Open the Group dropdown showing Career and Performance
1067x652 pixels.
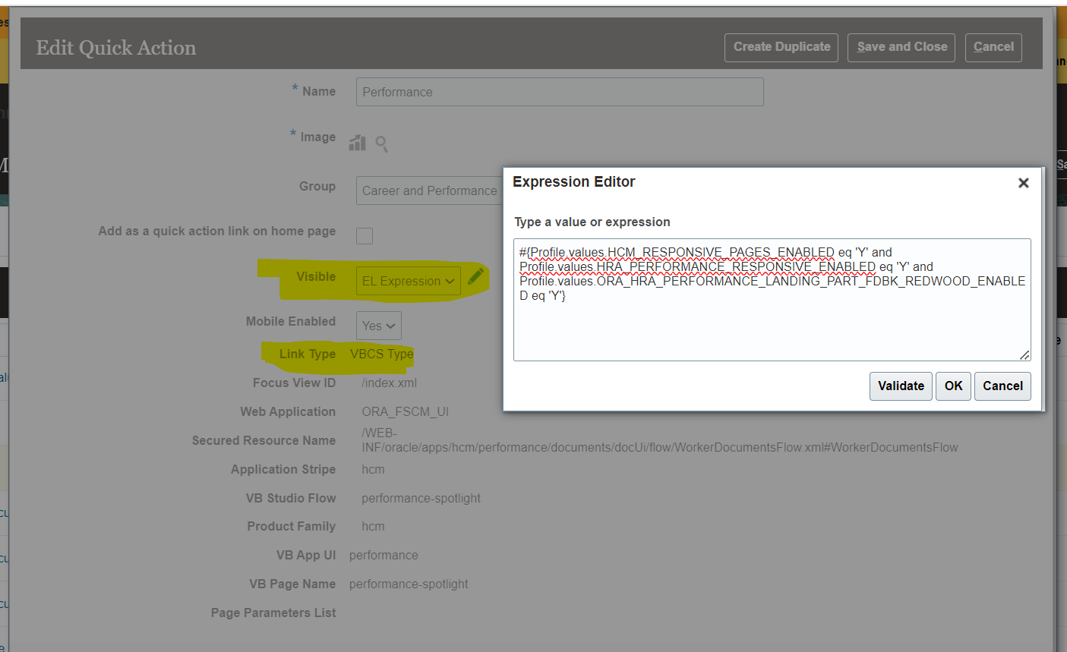(x=430, y=191)
